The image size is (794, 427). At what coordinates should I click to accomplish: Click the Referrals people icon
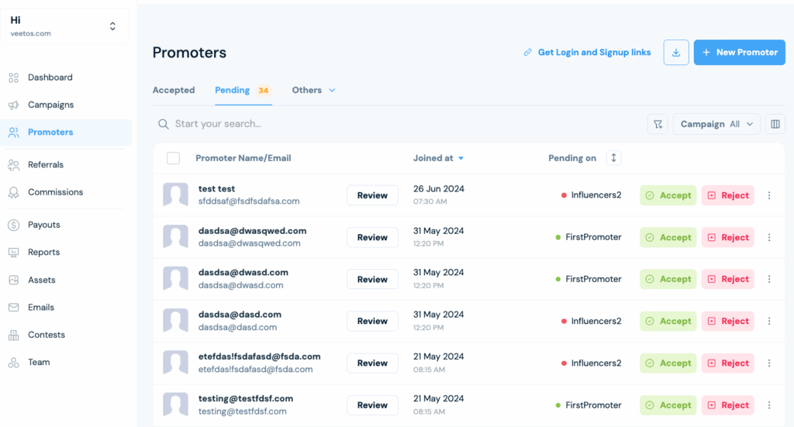[x=14, y=165]
